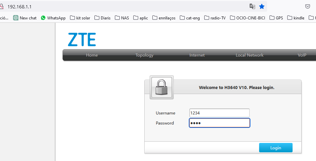316x161 pixels.
Task: Expand the kit solar bookmarks folder
Action: pyautogui.click(x=80, y=18)
